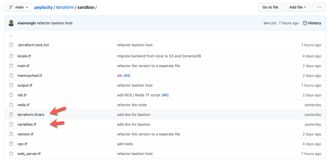Open the ellipsis overflow menu
The height and width of the screenshot is (164, 330).
pos(319,7)
